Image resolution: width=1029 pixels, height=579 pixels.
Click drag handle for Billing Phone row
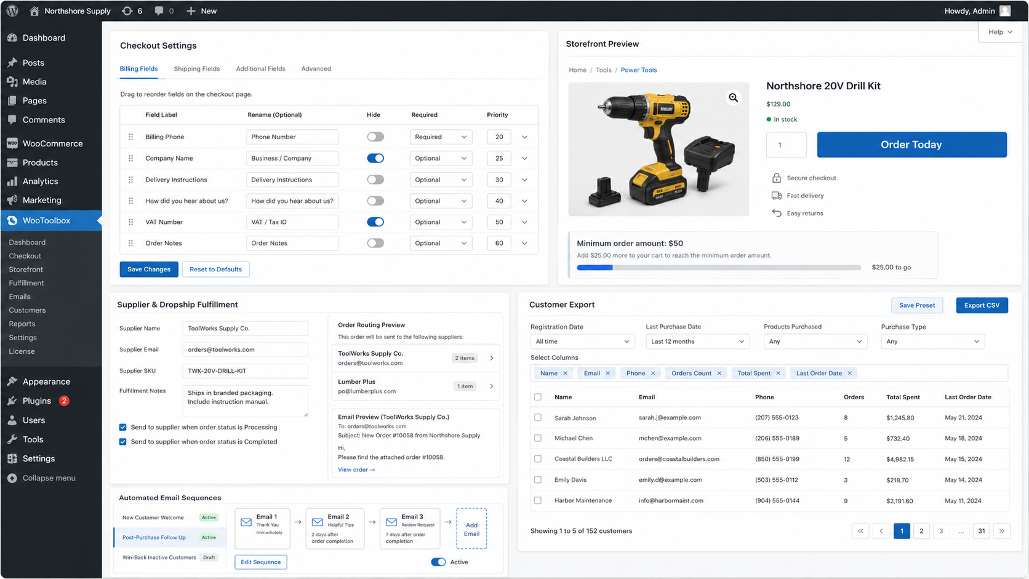click(130, 137)
